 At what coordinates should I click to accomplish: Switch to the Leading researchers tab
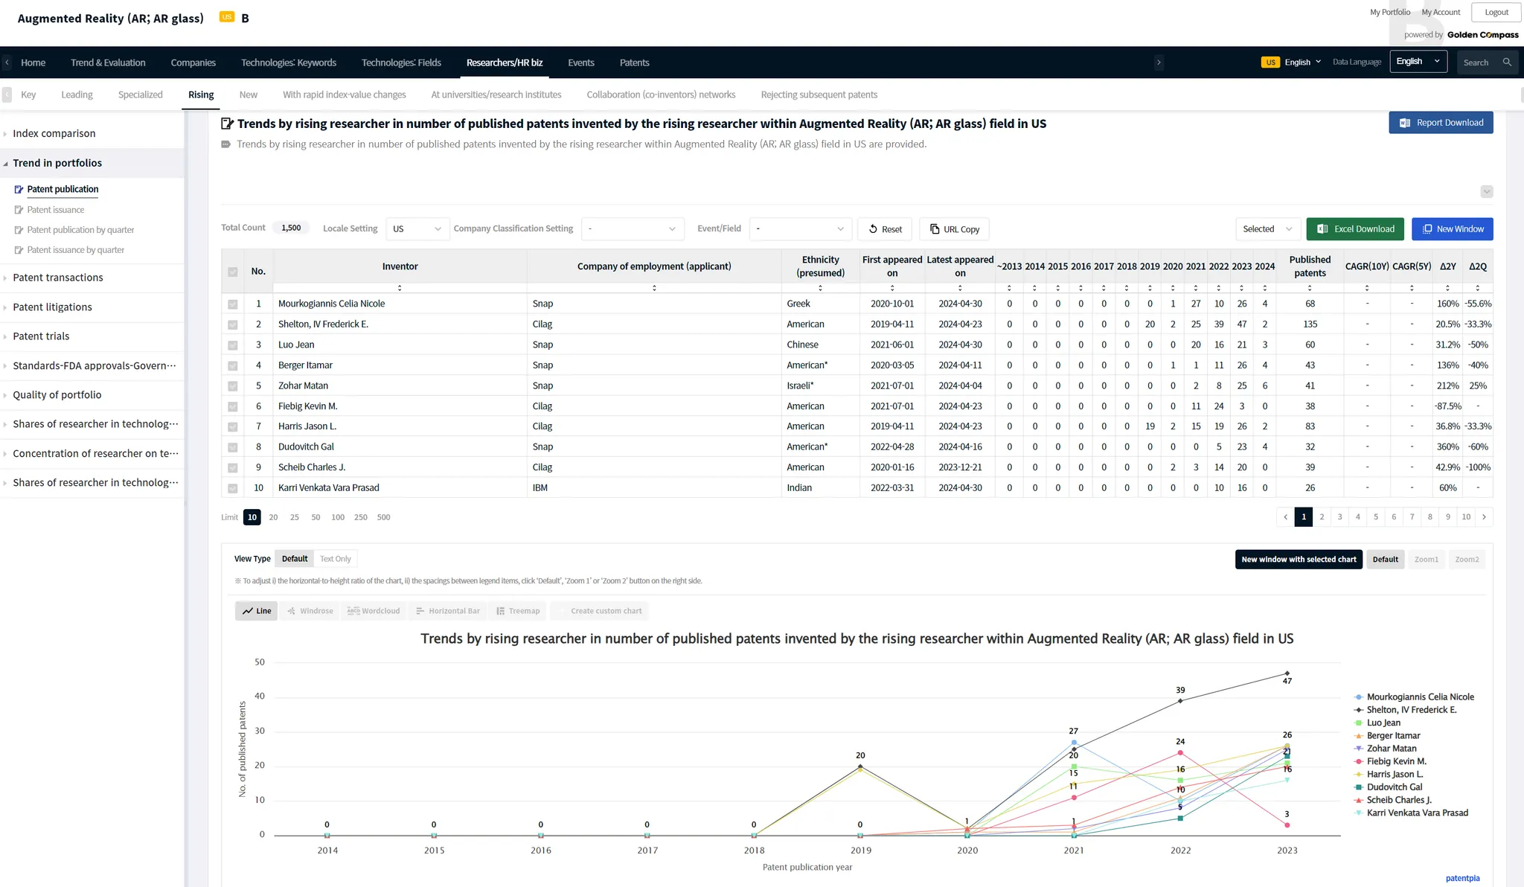(77, 95)
